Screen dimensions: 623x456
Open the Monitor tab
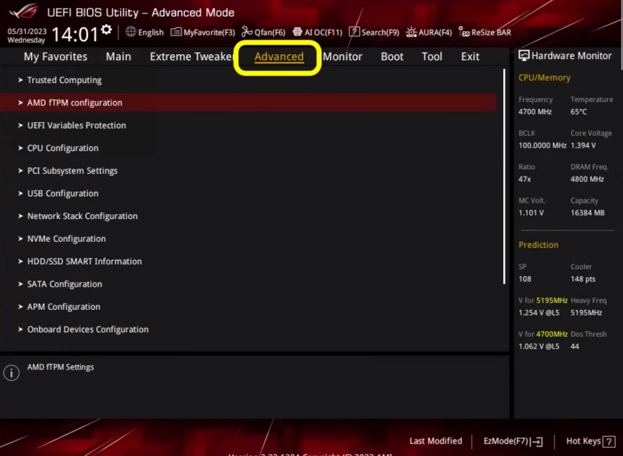[343, 57]
